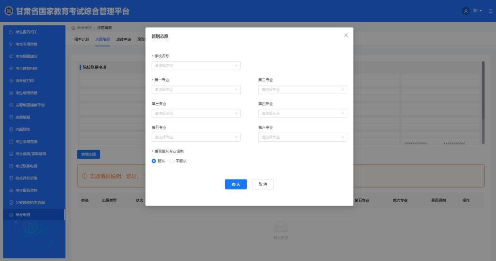Click the 考生成绩/录取证明 sidebar icon
This screenshot has width=496, height=261.
(11, 154)
